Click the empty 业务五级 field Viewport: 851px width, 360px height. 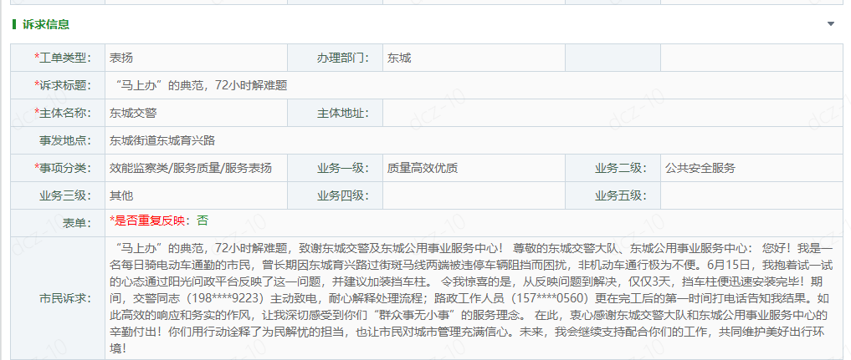click(751, 196)
